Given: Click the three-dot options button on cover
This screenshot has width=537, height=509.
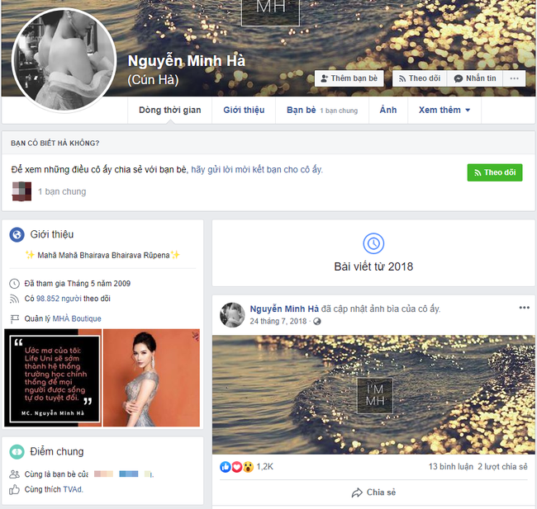Looking at the screenshot, I should click(x=514, y=78).
